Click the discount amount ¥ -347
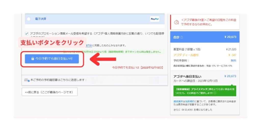The width and height of the screenshot is (261, 137). (x=232, y=55)
